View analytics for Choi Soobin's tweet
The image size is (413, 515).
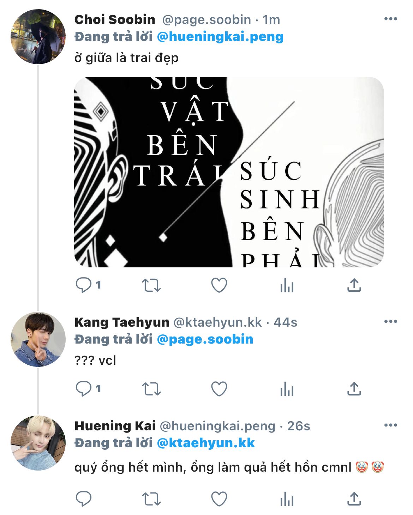pyautogui.click(x=287, y=285)
